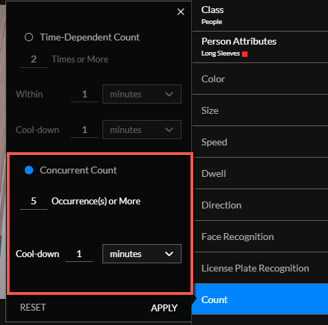Viewport: 328px width, 325px height.
Task: Open the Face Recognition filter
Action: click(x=260, y=237)
